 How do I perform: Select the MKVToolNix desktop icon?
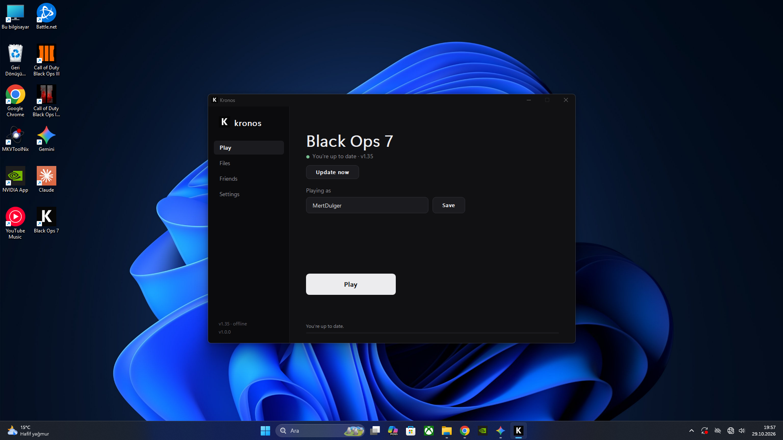pos(16,139)
